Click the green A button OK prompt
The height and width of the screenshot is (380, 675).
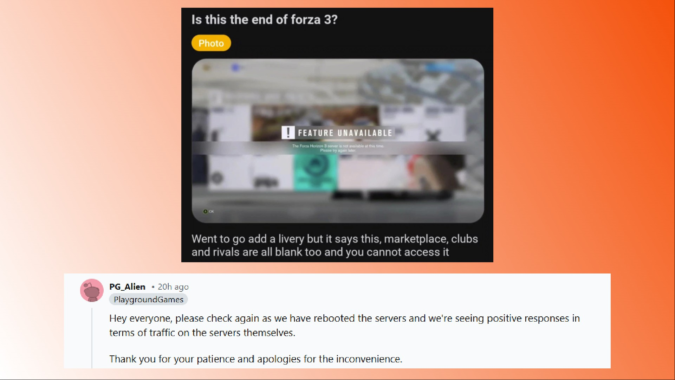pyautogui.click(x=208, y=211)
